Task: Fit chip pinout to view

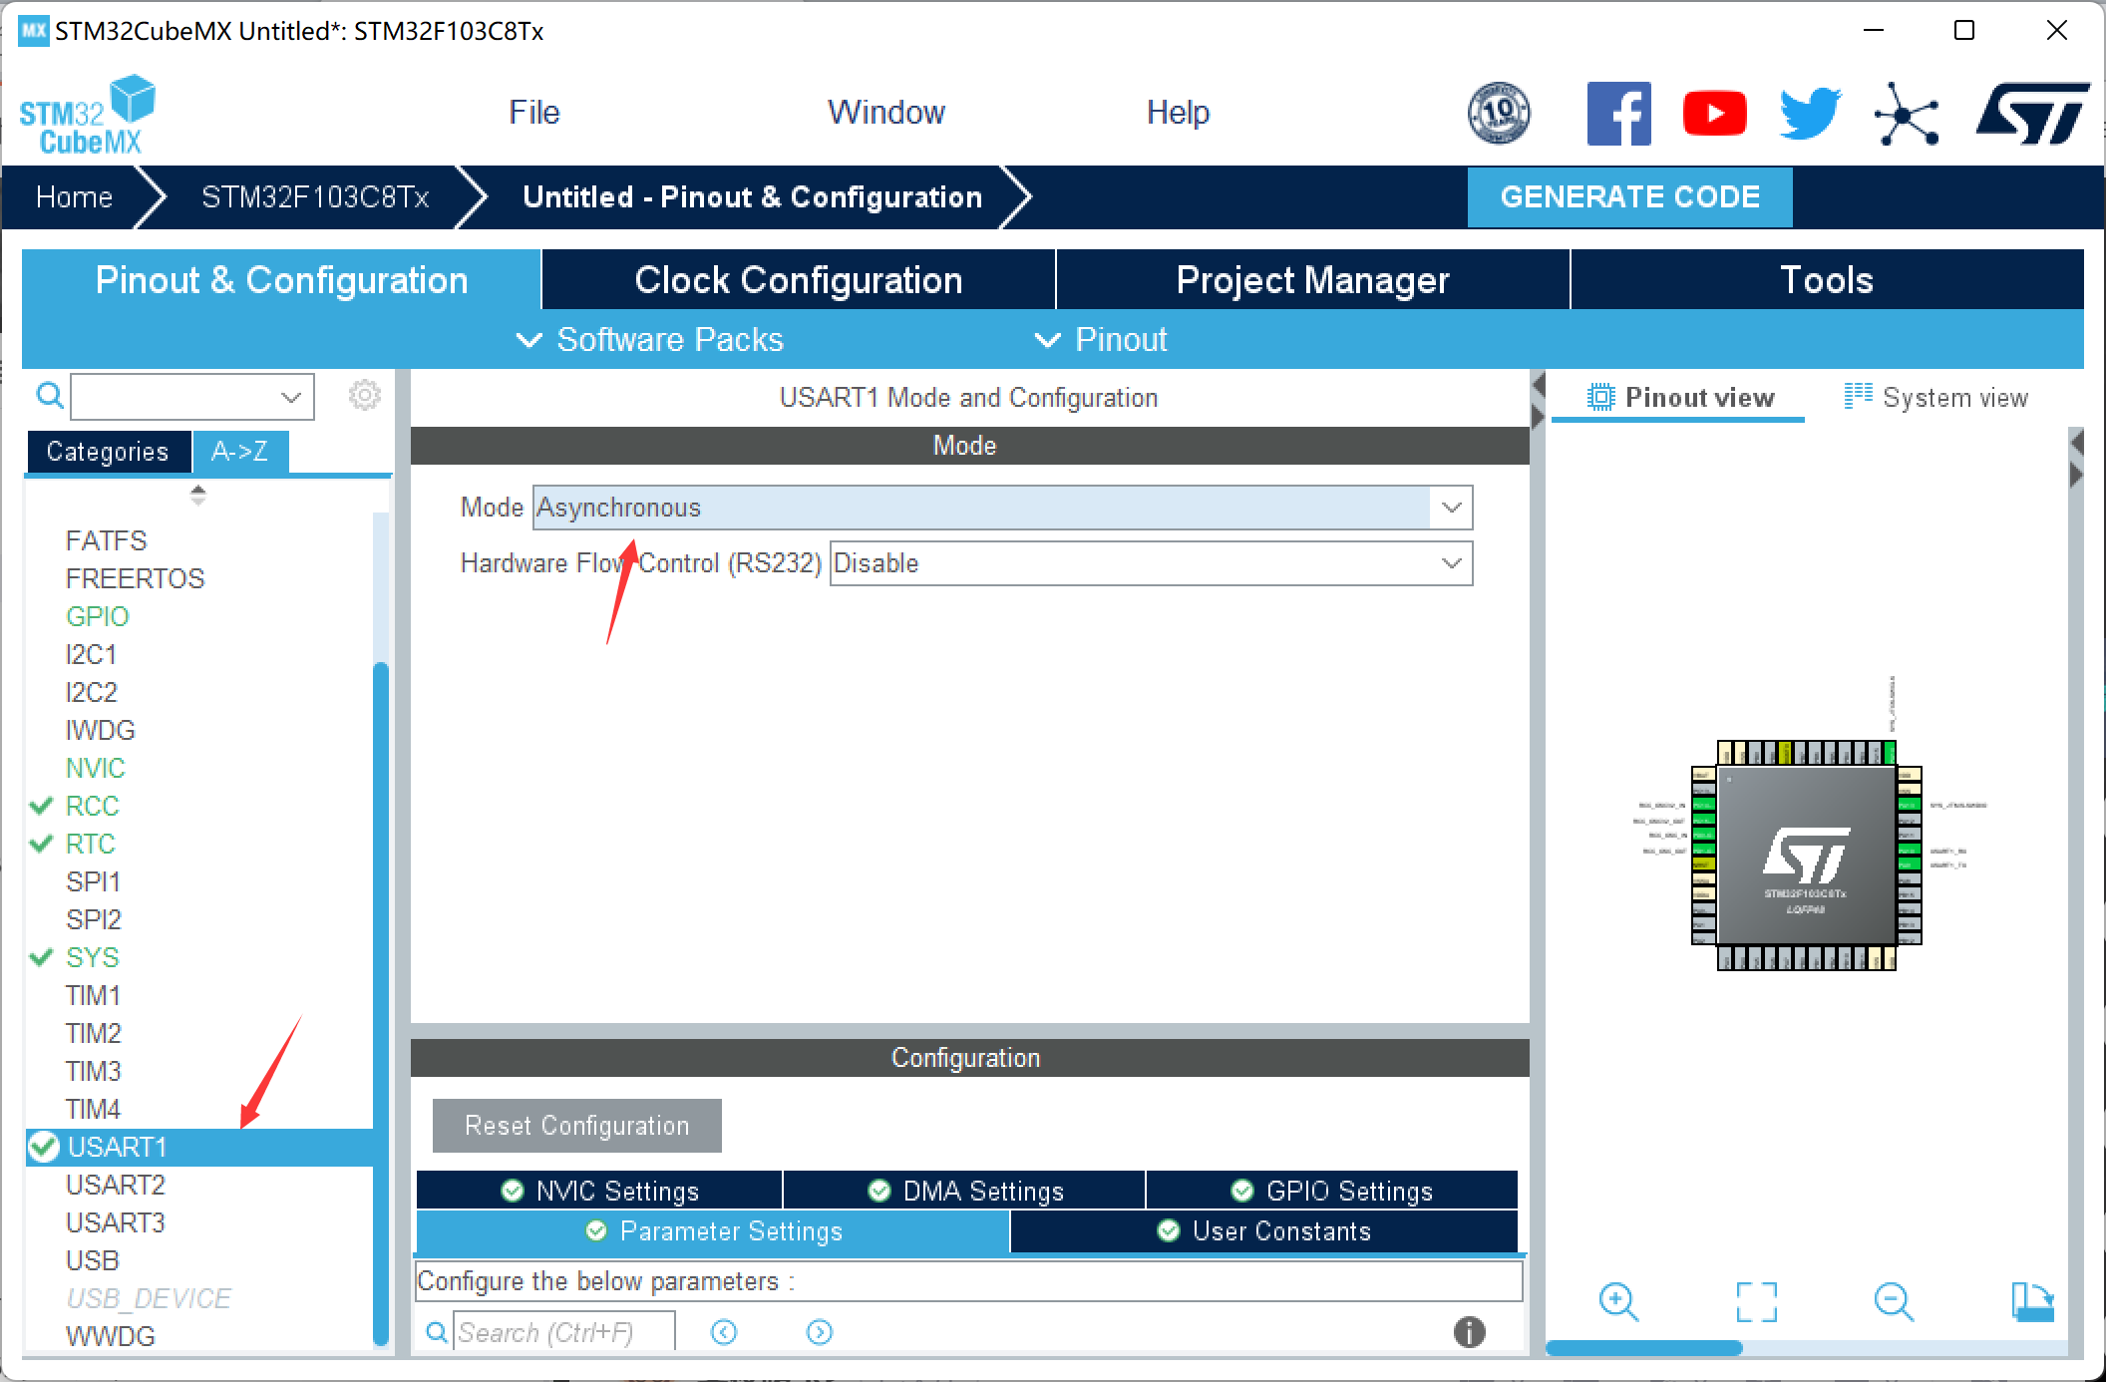Action: pos(1756,1301)
